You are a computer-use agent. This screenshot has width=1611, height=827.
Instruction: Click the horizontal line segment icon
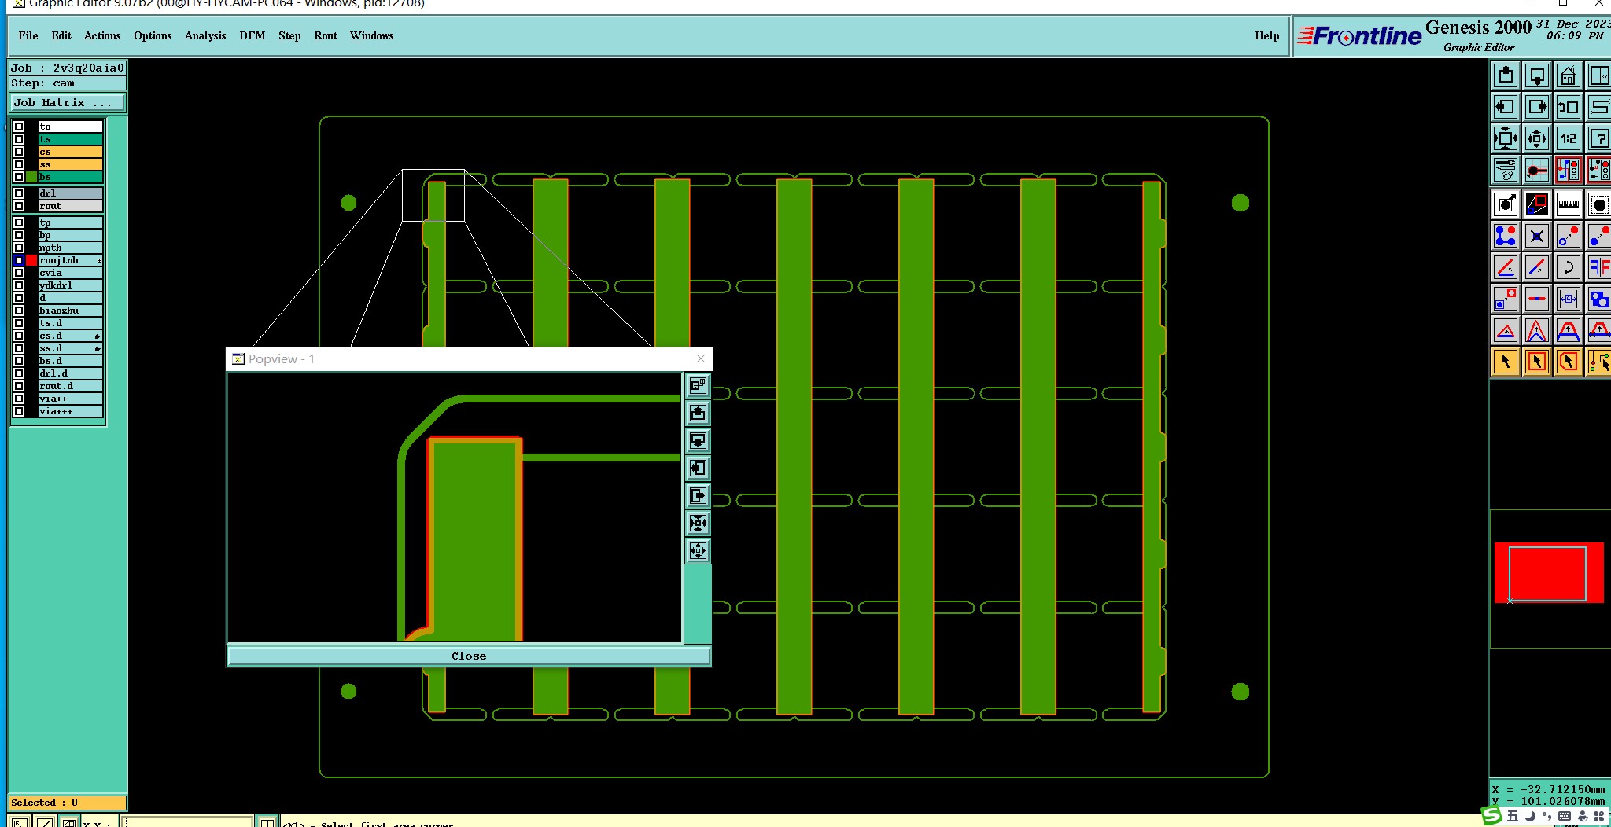[x=1537, y=299]
